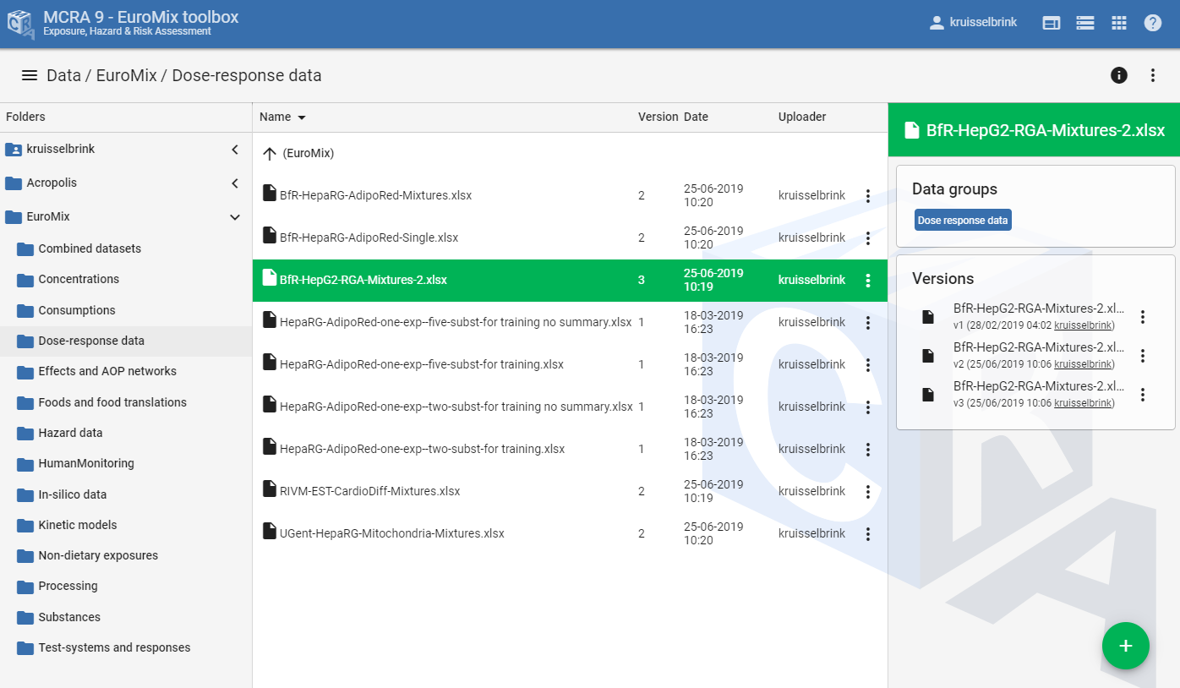Open options menu for RIVM-EST-CardioDiff-Mixtures.xlsx
1180x688 pixels.
coord(867,491)
